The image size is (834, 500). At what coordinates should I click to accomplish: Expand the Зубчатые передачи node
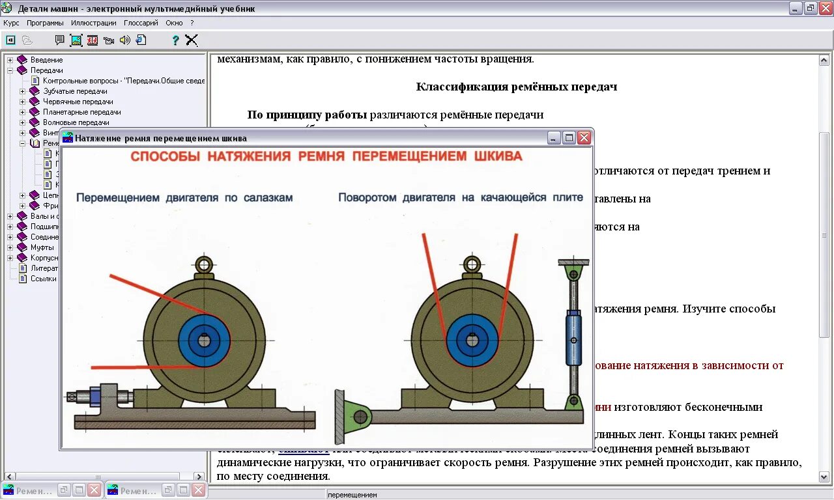coord(22,91)
